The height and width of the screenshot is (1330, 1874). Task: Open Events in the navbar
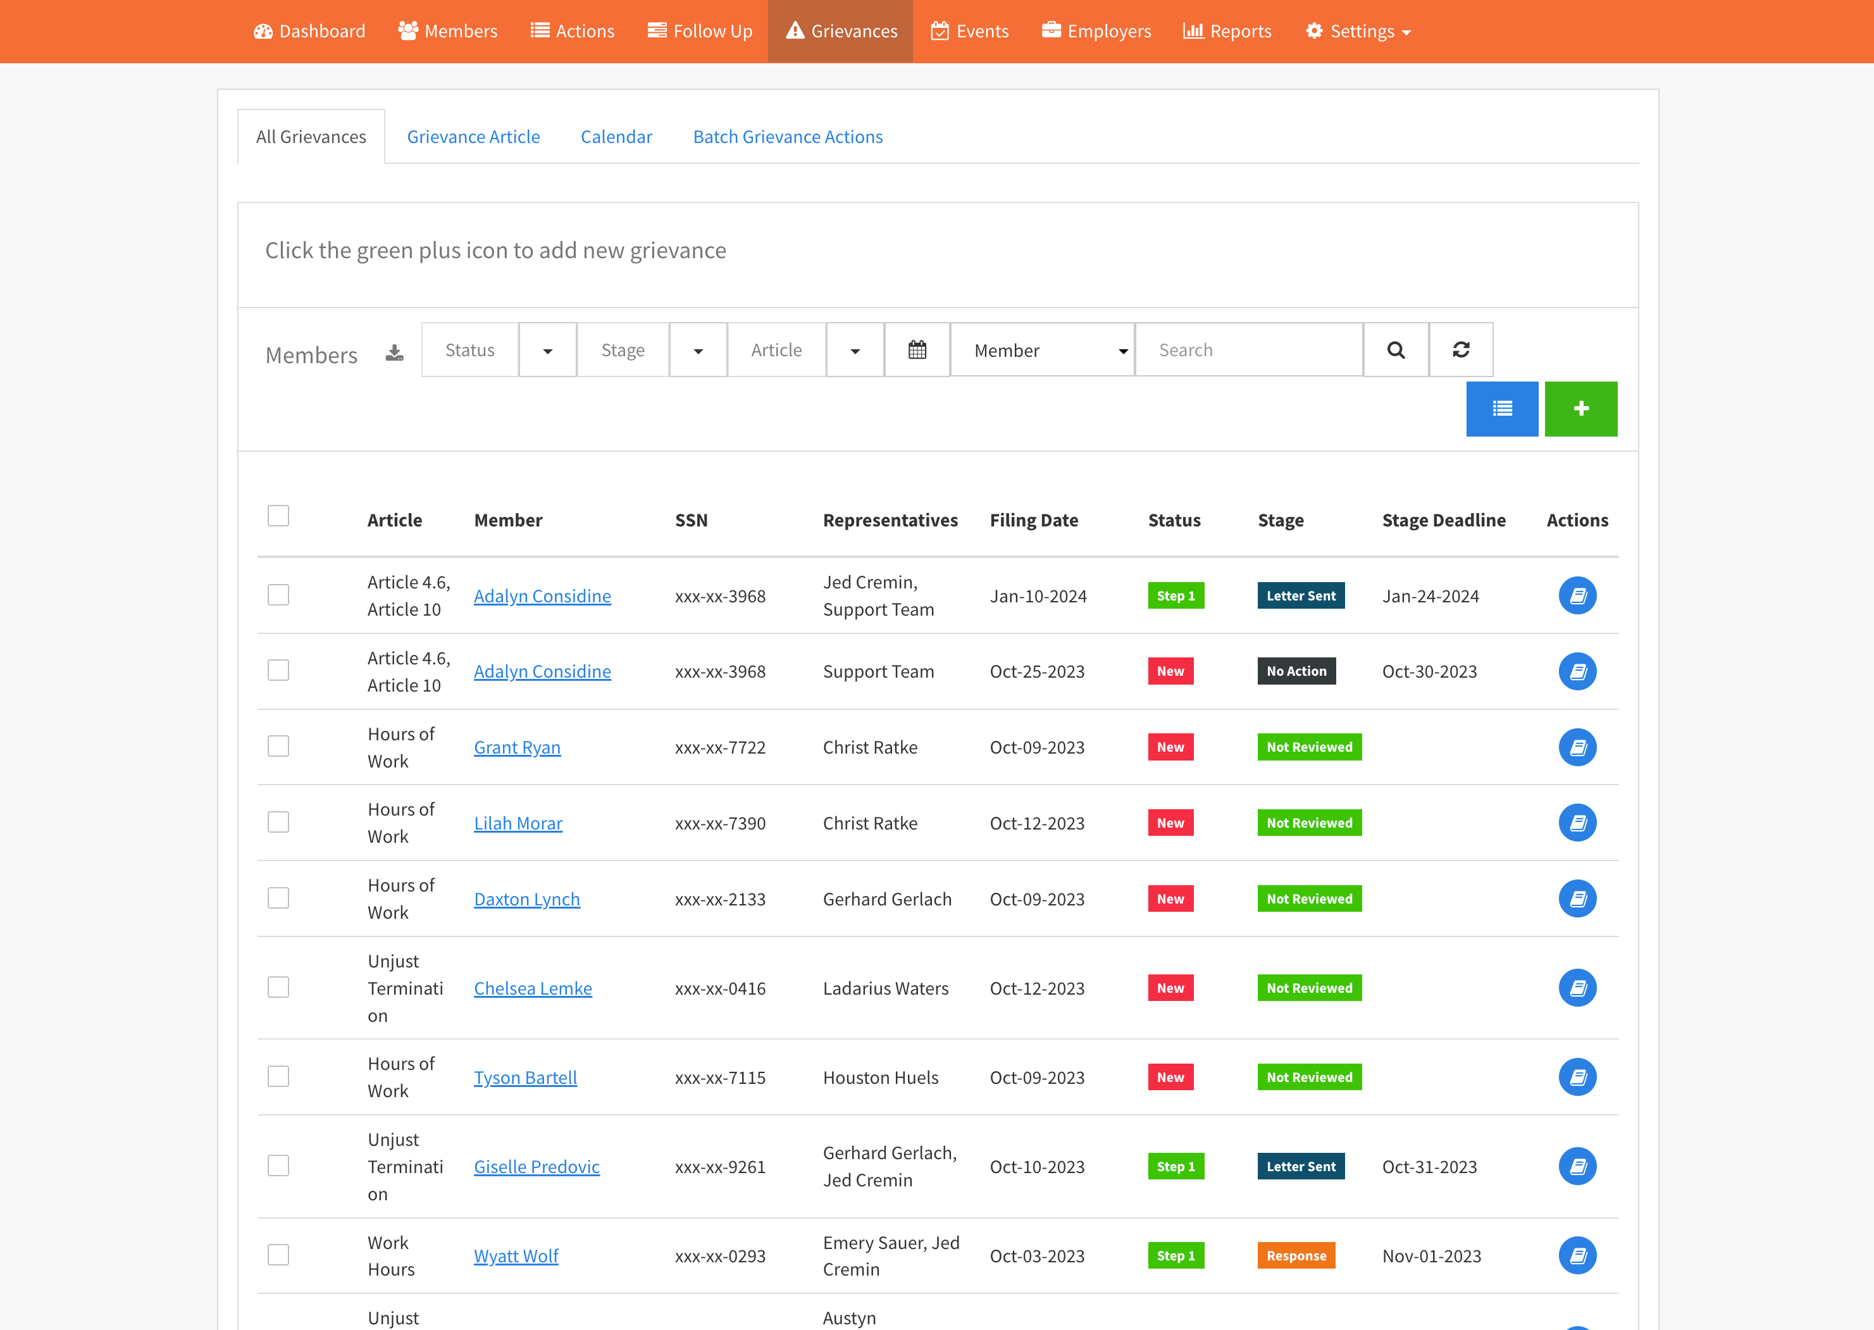pyautogui.click(x=970, y=31)
